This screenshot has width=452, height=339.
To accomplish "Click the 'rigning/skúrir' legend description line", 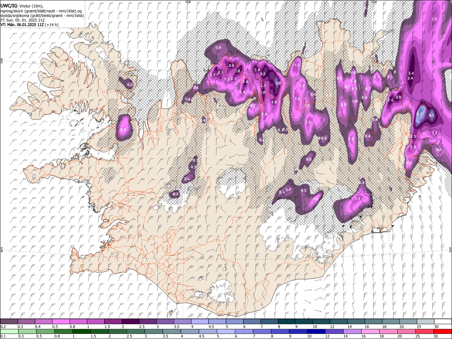I will (x=41, y=11).
